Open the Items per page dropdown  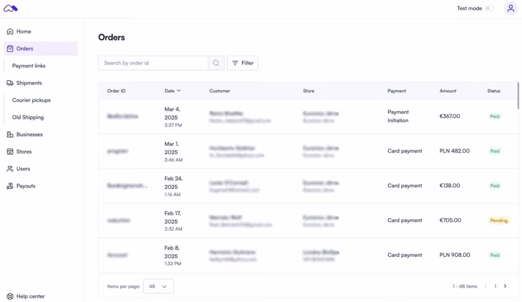(159, 286)
